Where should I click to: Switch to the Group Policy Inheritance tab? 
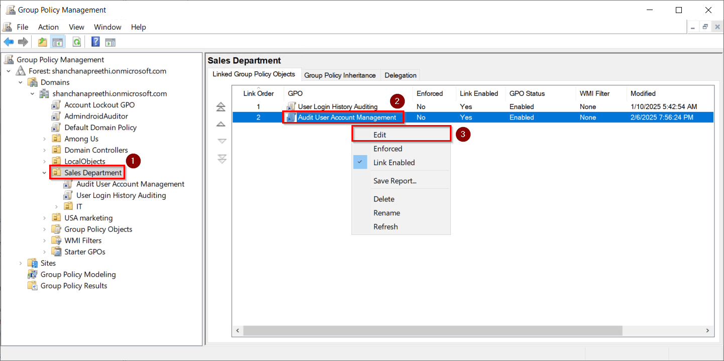pyautogui.click(x=340, y=75)
